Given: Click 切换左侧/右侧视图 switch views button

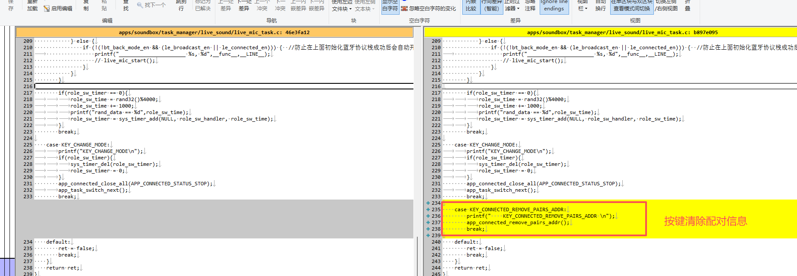Looking at the screenshot, I should click(666, 6).
